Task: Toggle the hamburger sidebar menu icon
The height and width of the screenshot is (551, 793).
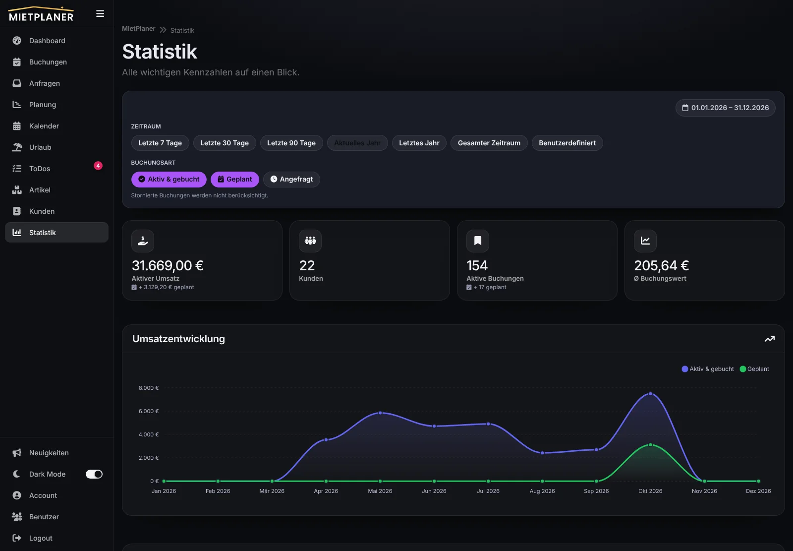Action: pos(100,14)
